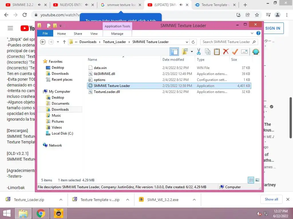Toggle the preview pane layout button
This screenshot has height=219, width=293.
point(174,52)
